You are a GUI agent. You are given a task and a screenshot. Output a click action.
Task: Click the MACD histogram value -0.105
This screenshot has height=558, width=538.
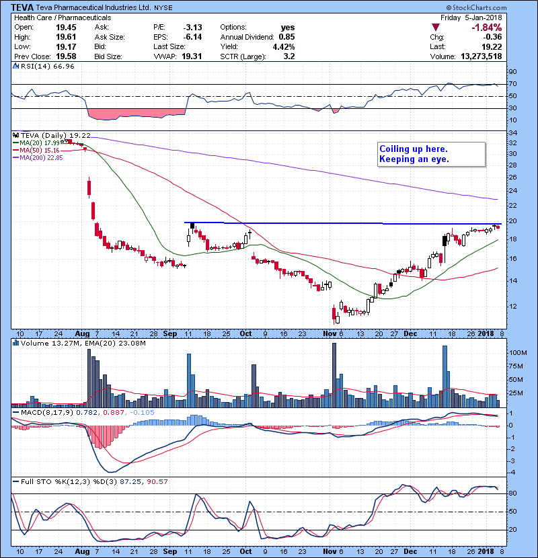coord(142,413)
